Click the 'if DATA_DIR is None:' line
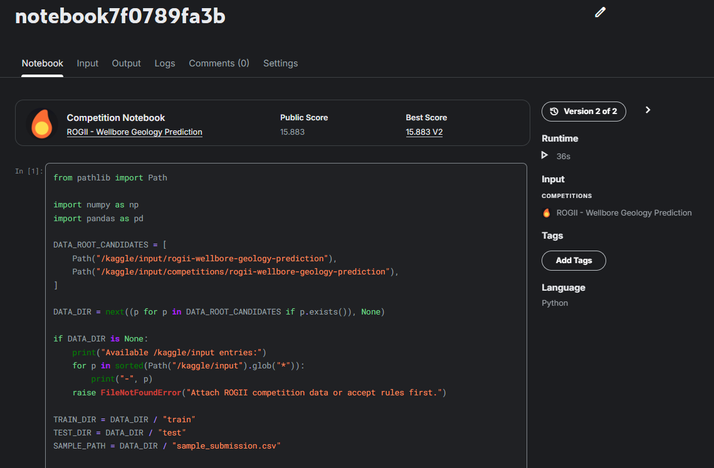 (x=101, y=339)
